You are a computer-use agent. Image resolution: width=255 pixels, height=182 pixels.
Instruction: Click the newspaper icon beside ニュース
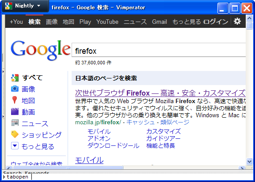pos(15,123)
